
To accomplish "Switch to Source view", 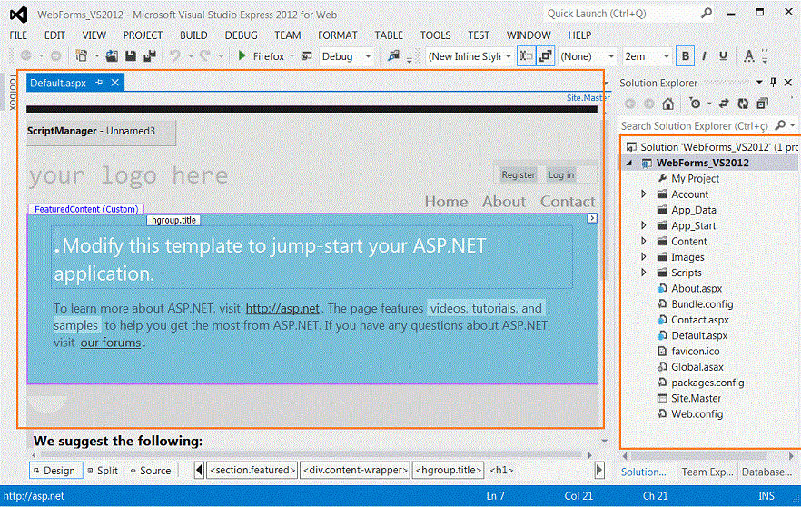I will (151, 471).
